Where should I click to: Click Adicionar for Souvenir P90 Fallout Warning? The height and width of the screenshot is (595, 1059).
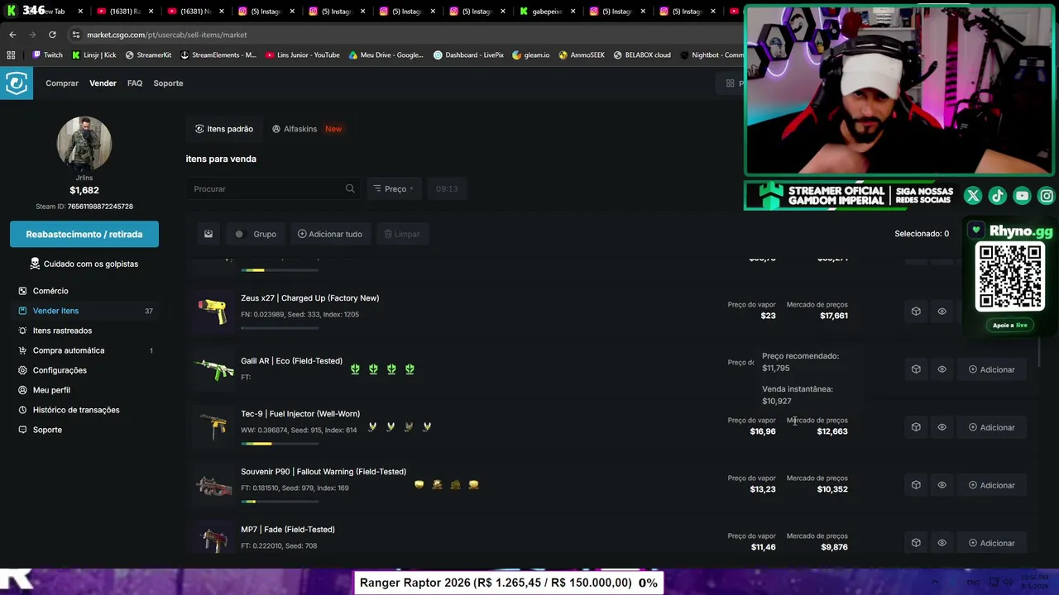click(x=991, y=485)
